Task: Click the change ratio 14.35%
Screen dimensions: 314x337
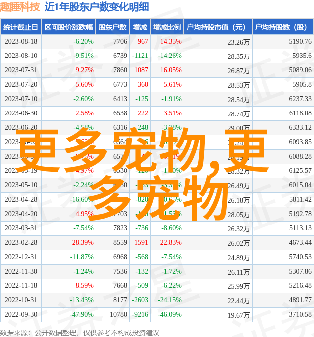Action: [171, 41]
